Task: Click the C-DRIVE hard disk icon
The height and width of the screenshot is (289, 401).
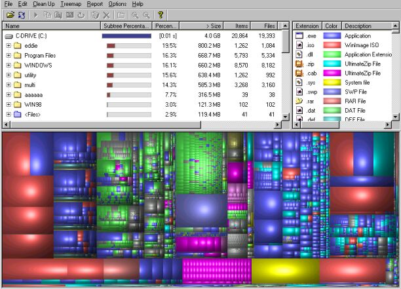Action: tap(9, 36)
